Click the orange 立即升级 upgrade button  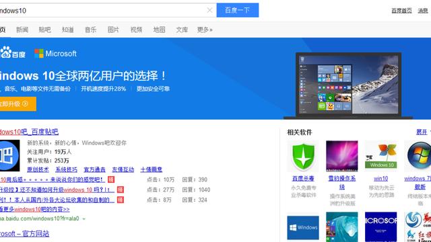18,104
